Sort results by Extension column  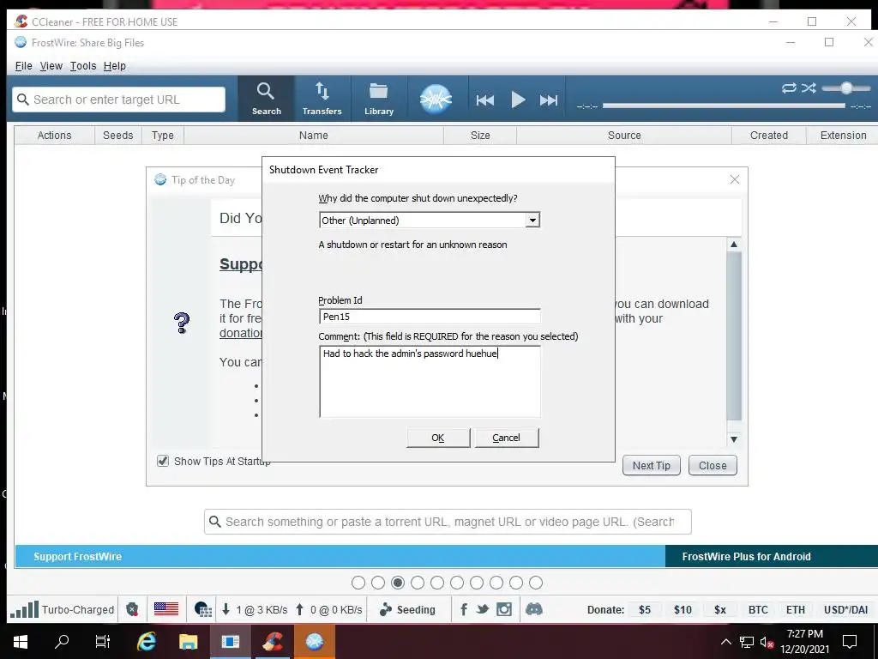843,135
